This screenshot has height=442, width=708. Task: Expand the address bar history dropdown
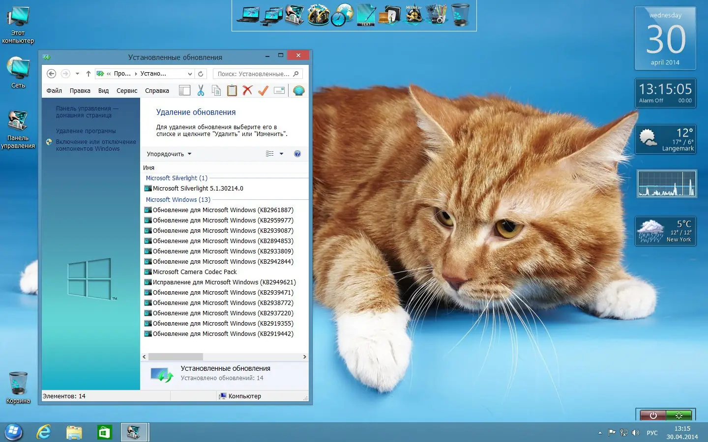coord(190,74)
